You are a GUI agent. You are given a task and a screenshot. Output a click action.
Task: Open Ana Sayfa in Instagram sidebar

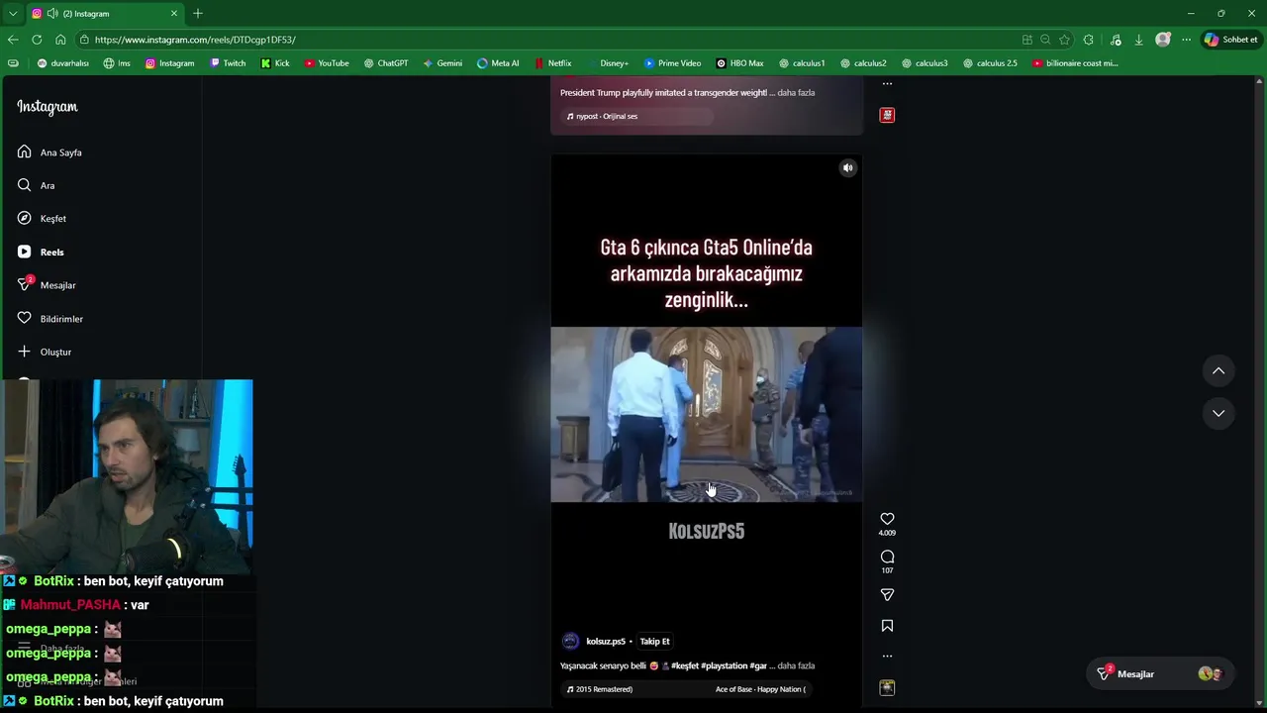click(x=49, y=153)
